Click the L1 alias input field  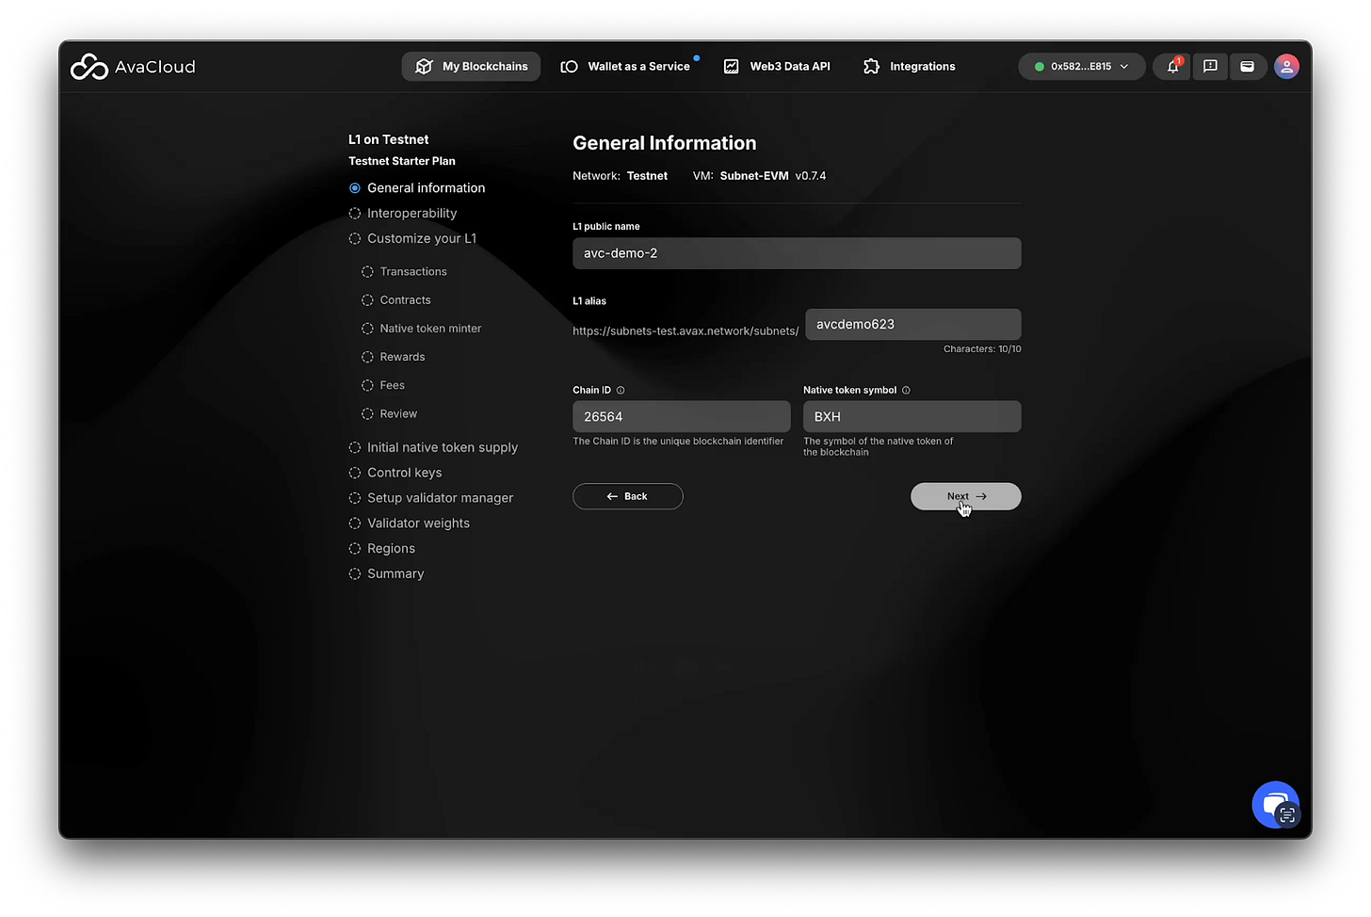913,325
